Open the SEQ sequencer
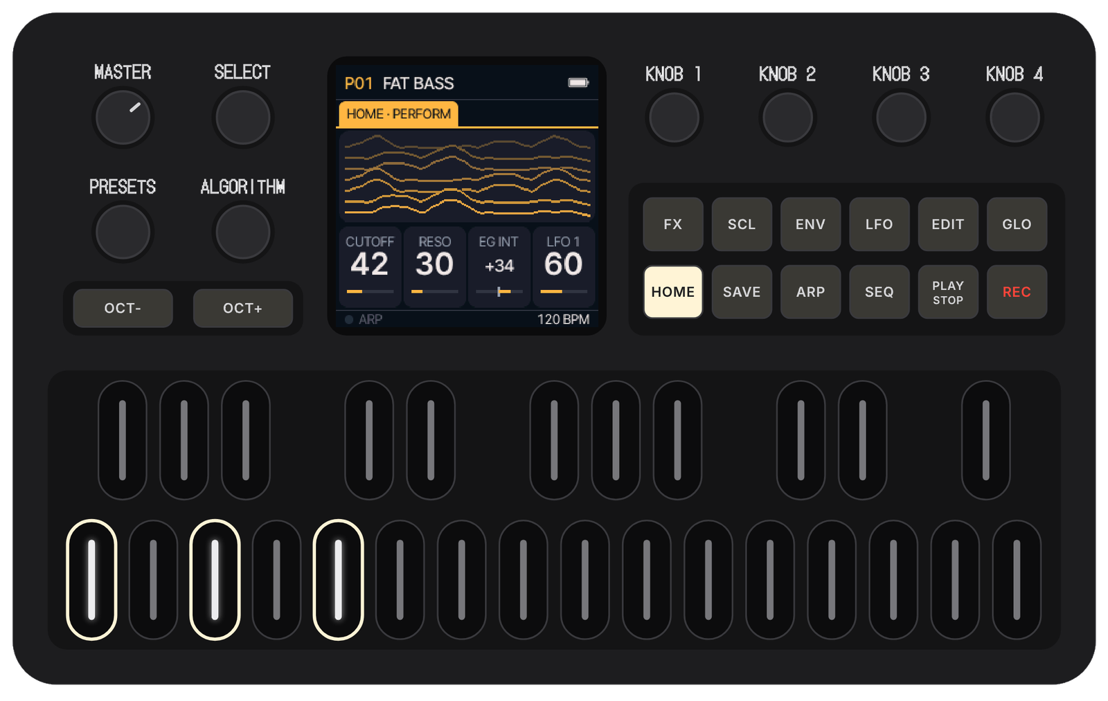1108x701 pixels. coord(879,292)
